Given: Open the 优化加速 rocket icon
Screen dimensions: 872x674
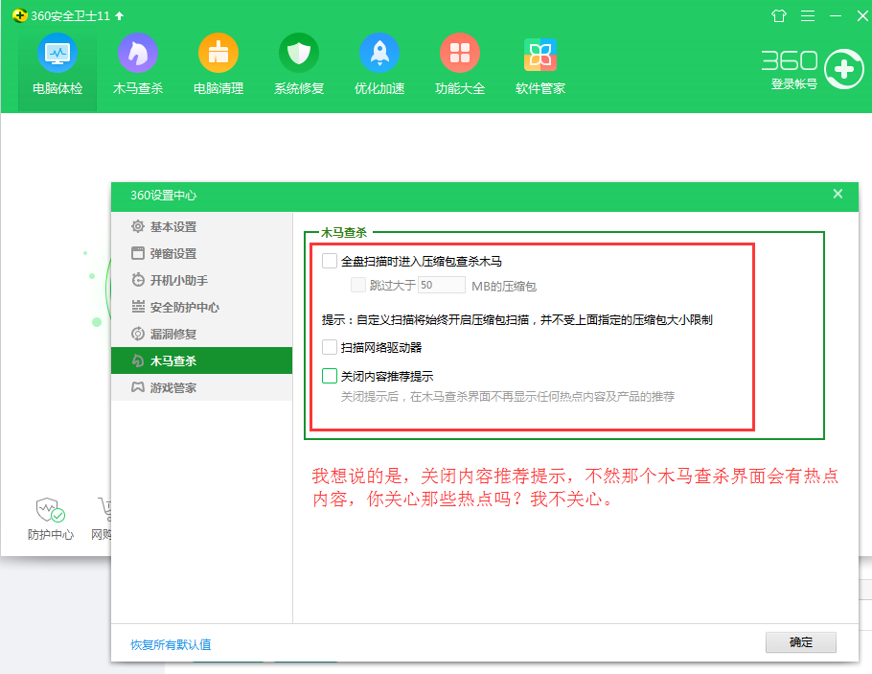Looking at the screenshot, I should pos(379,54).
